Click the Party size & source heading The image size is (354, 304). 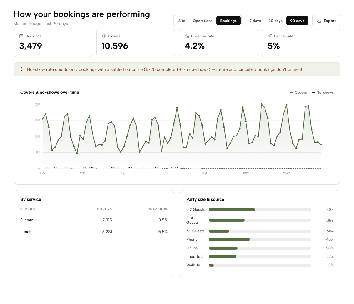click(x=205, y=199)
